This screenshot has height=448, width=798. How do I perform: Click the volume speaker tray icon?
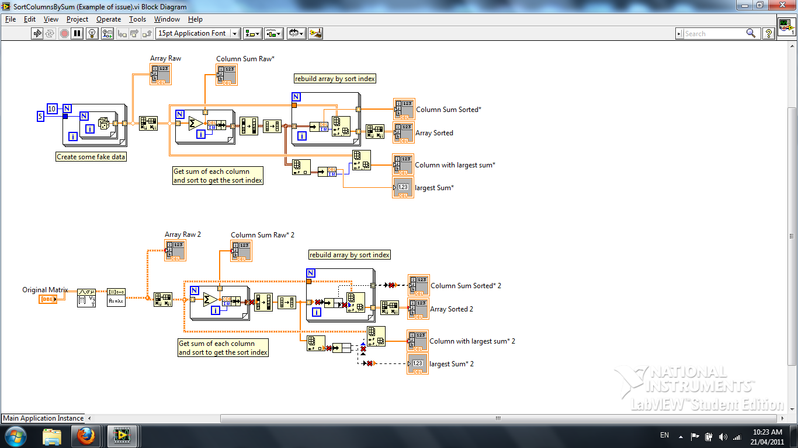(x=722, y=436)
